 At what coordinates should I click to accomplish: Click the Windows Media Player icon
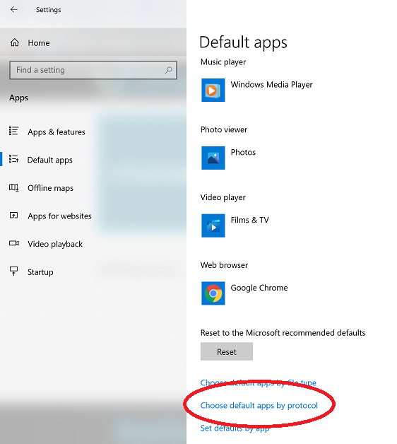[213, 90]
